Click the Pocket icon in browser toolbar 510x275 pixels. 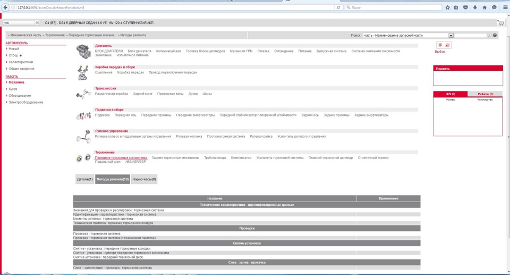[465, 7]
